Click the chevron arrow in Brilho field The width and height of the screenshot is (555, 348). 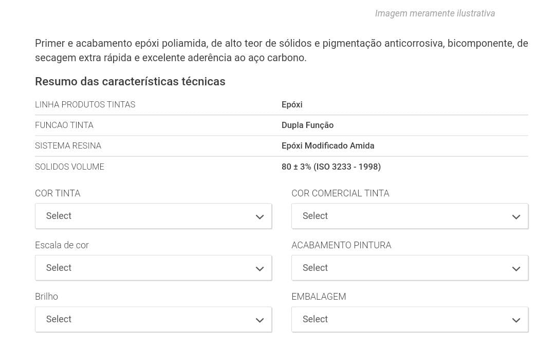coord(260,320)
